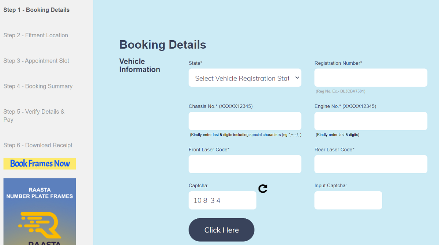Click the Input Captcha entry box
The image size is (439, 245).
348,200
